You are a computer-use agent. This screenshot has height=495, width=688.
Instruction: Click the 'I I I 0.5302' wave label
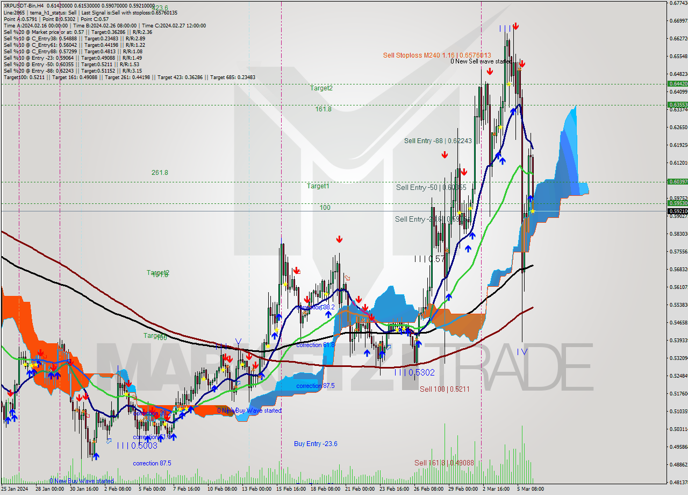[x=414, y=372]
